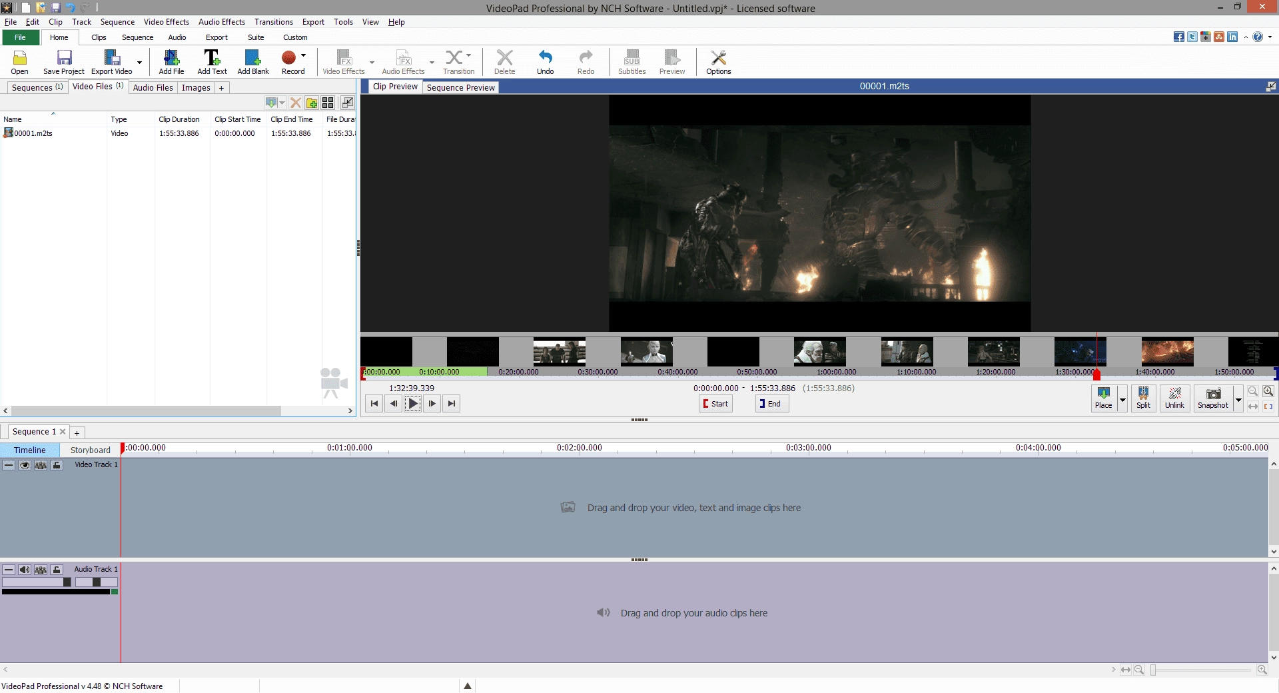
Task: Expand the Video Effects dropdown arrow
Action: [372, 63]
